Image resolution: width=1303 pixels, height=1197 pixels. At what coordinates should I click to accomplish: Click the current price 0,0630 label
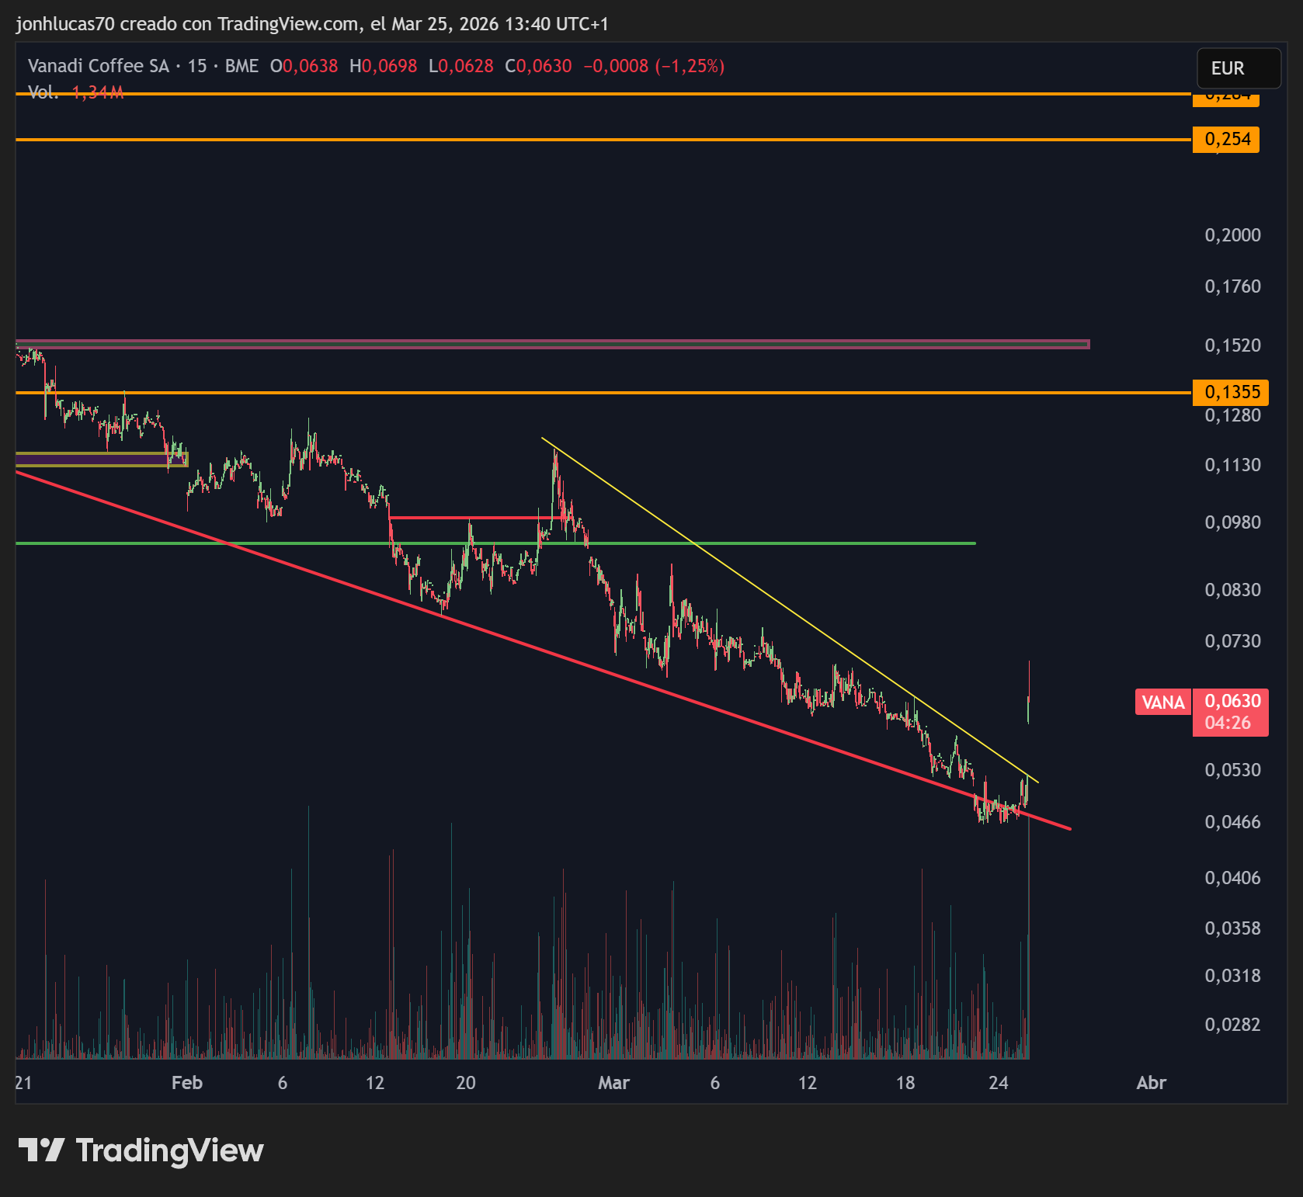coord(1231,701)
